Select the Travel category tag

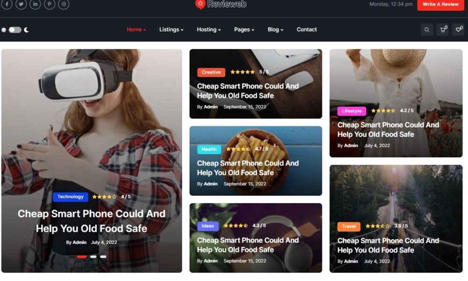(349, 226)
